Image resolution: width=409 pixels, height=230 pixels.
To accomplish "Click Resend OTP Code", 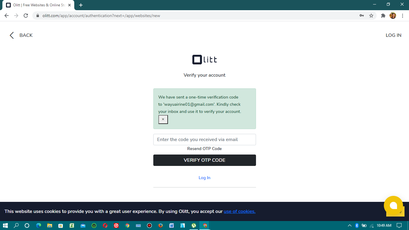I will (205, 149).
